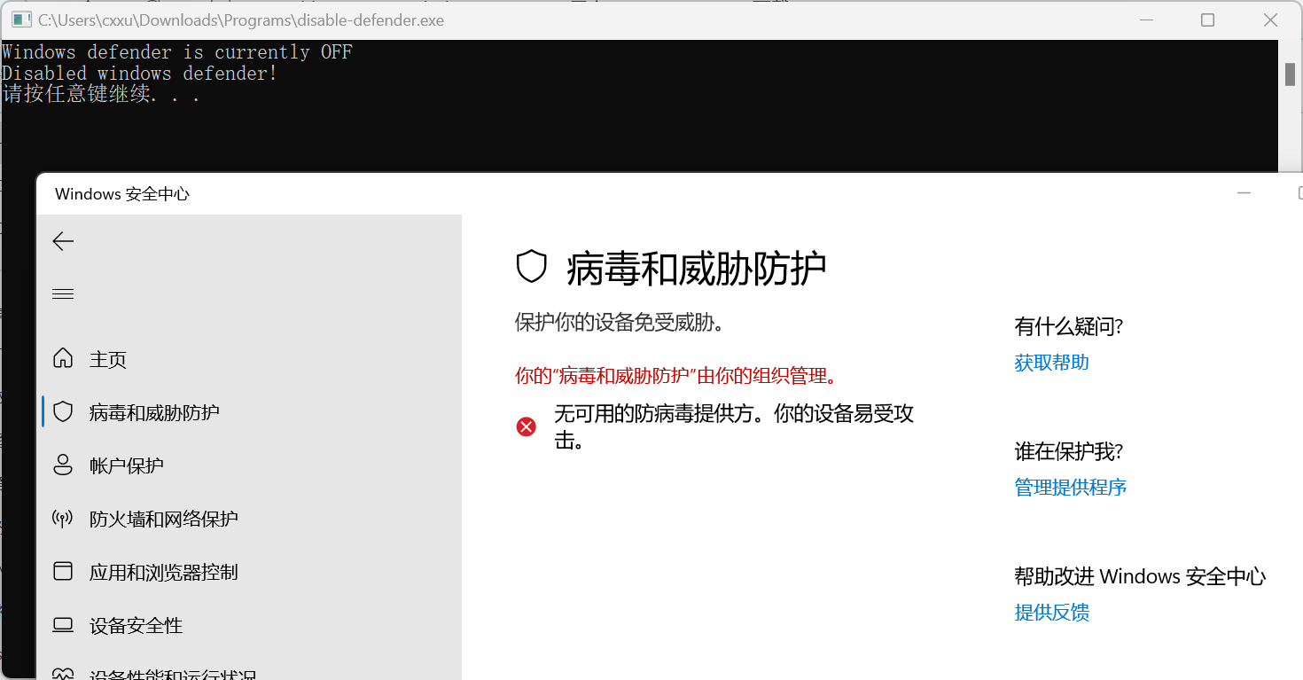1303x680 pixels.
Task: Click the shield icon beside 病毒和威胁防护 in sidebar
Action: [x=63, y=412]
